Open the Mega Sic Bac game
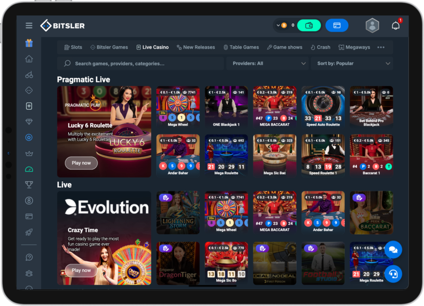Screen dimensions: 424x306 [x=275, y=155]
